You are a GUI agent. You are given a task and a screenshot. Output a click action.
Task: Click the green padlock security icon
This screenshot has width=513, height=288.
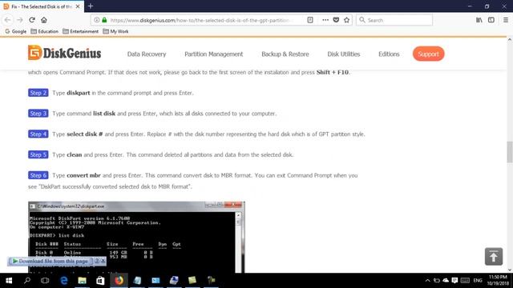coord(104,20)
